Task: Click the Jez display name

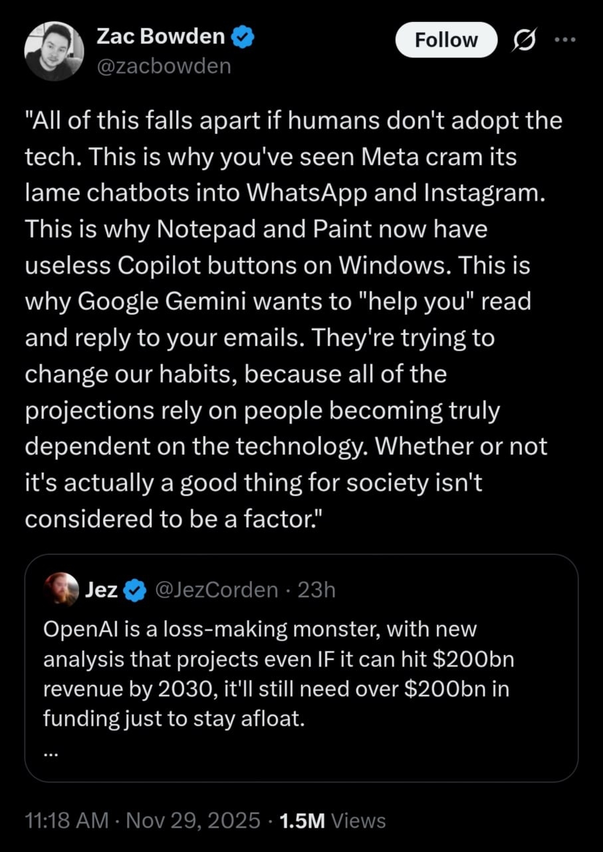Action: click(102, 590)
